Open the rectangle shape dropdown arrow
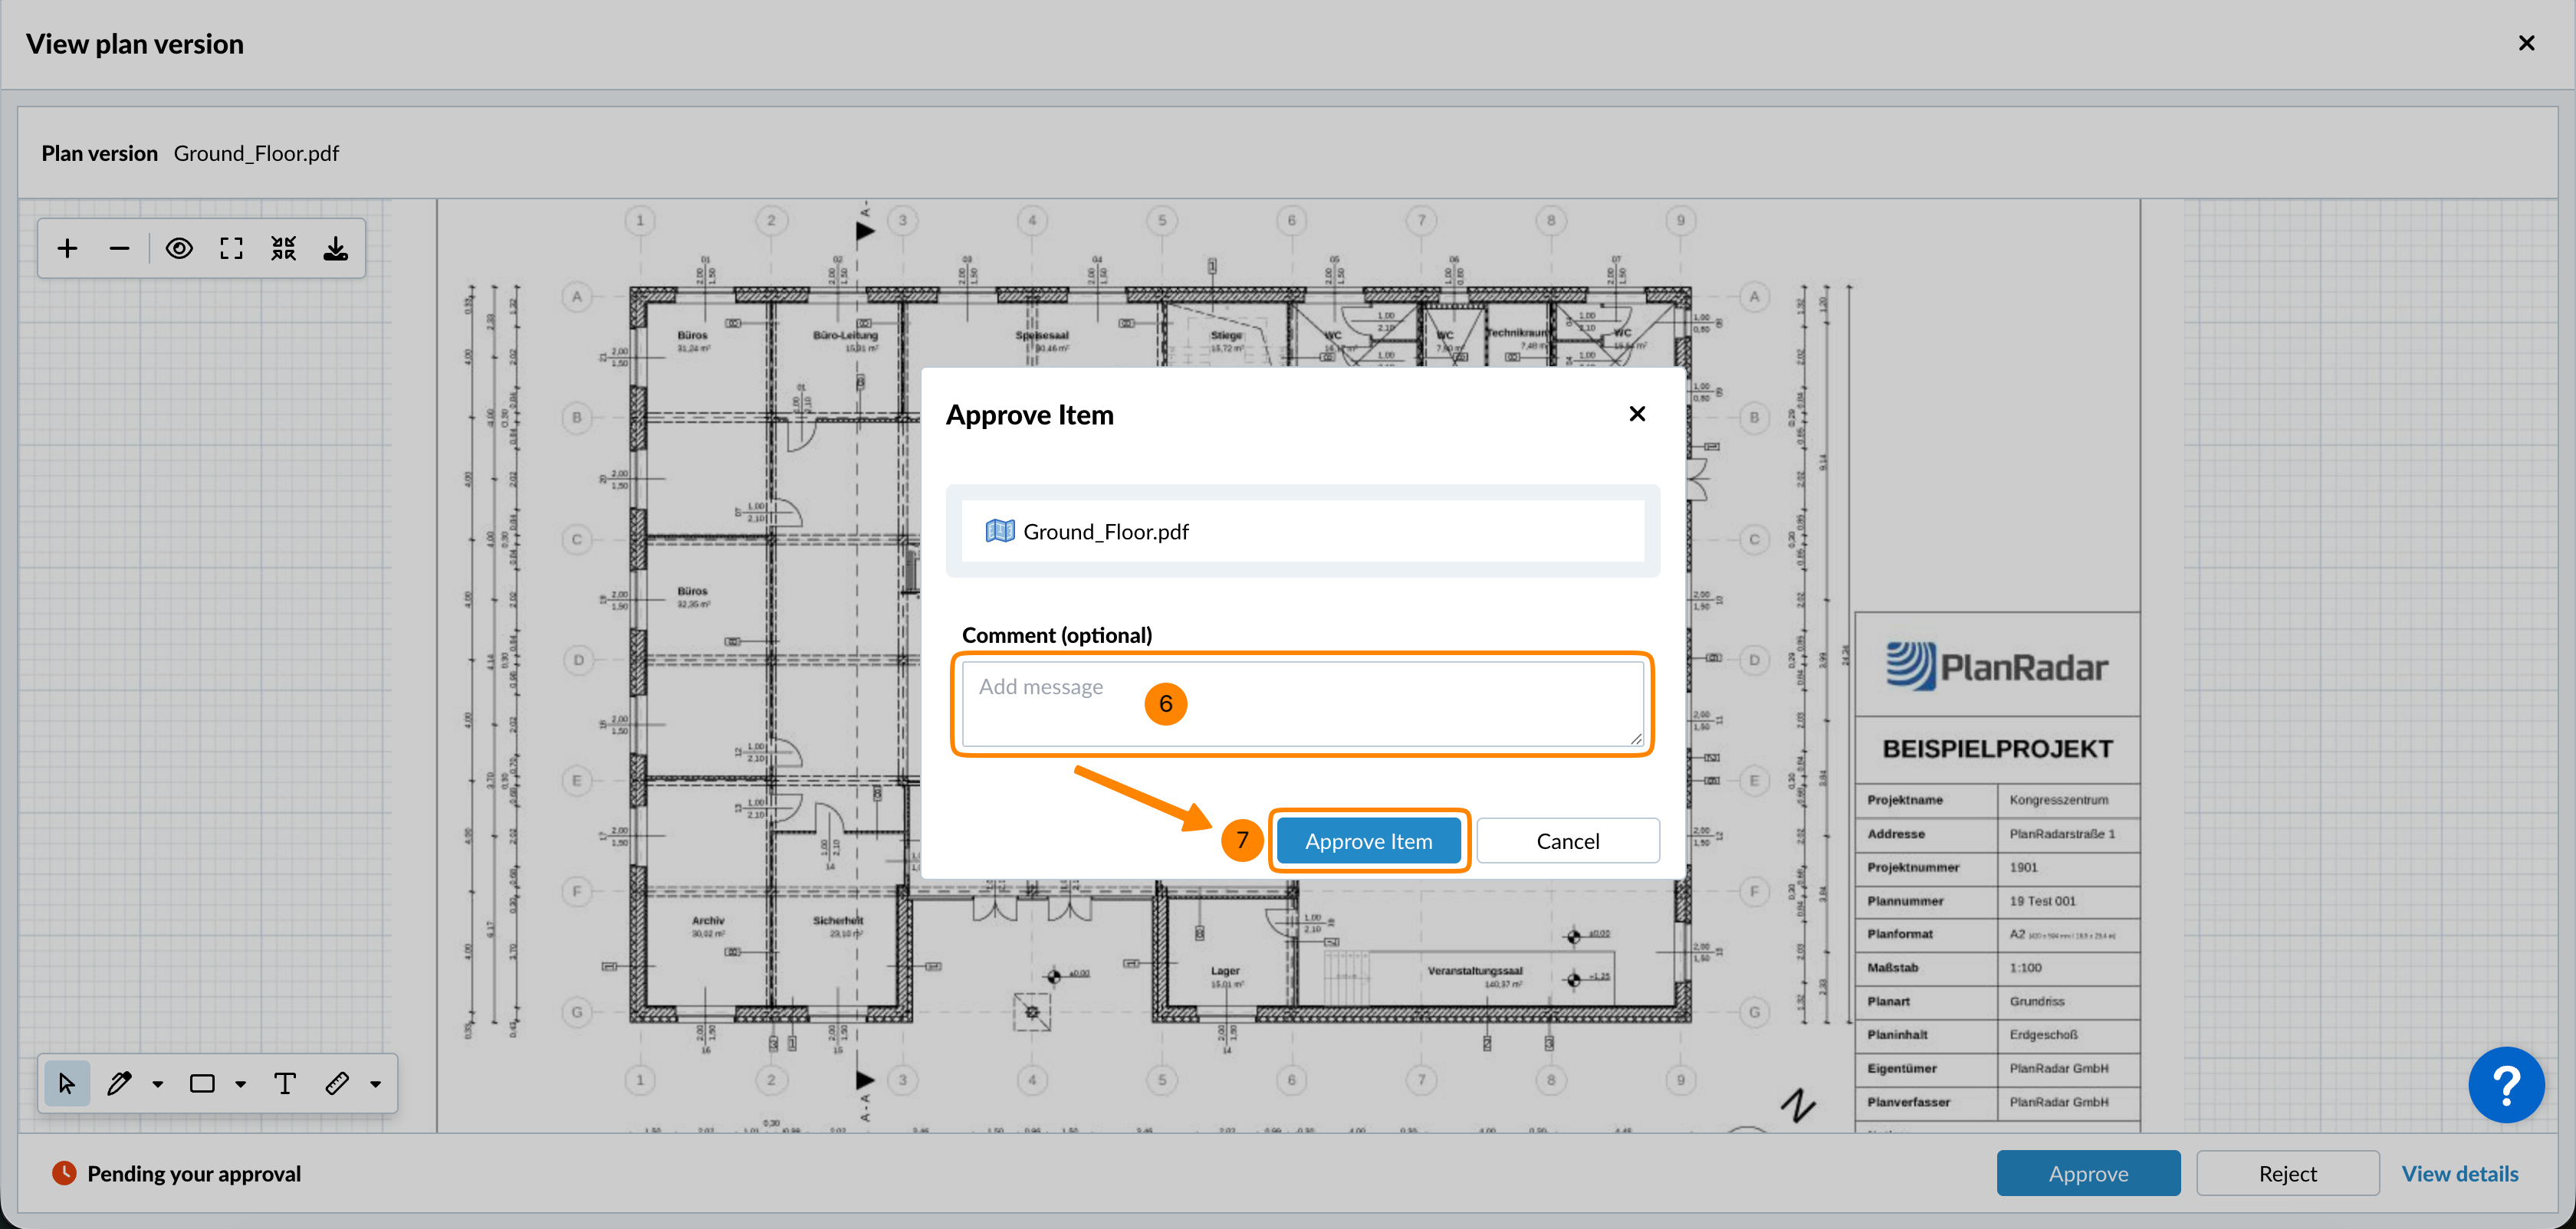This screenshot has height=1229, width=2576. point(241,1085)
